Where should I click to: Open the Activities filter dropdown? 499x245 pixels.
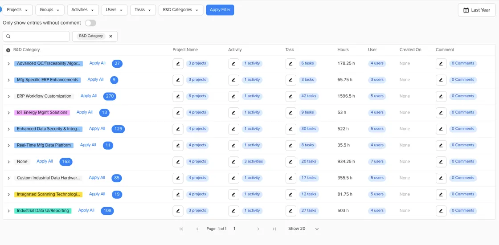pos(83,10)
